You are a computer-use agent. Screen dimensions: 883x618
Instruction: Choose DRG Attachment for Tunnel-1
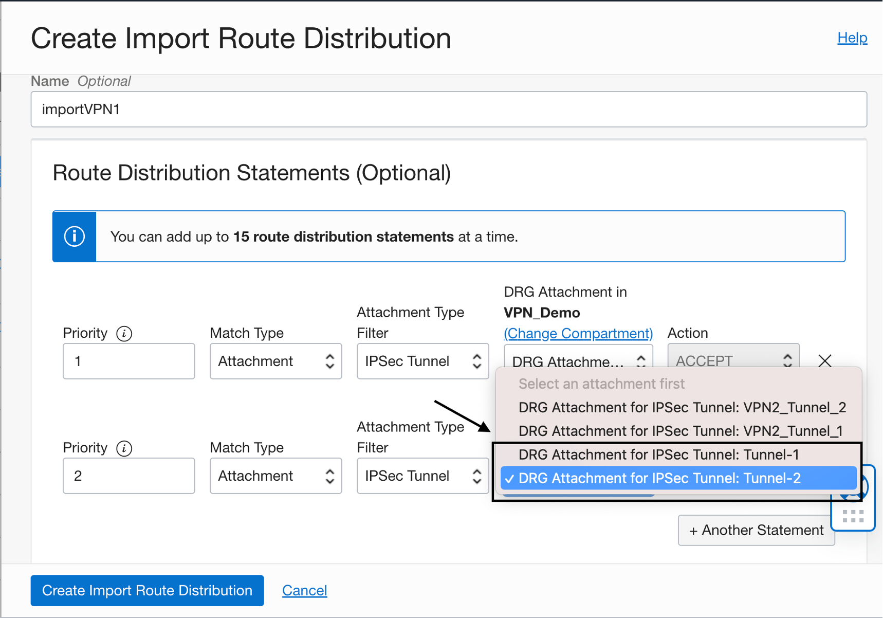click(658, 455)
